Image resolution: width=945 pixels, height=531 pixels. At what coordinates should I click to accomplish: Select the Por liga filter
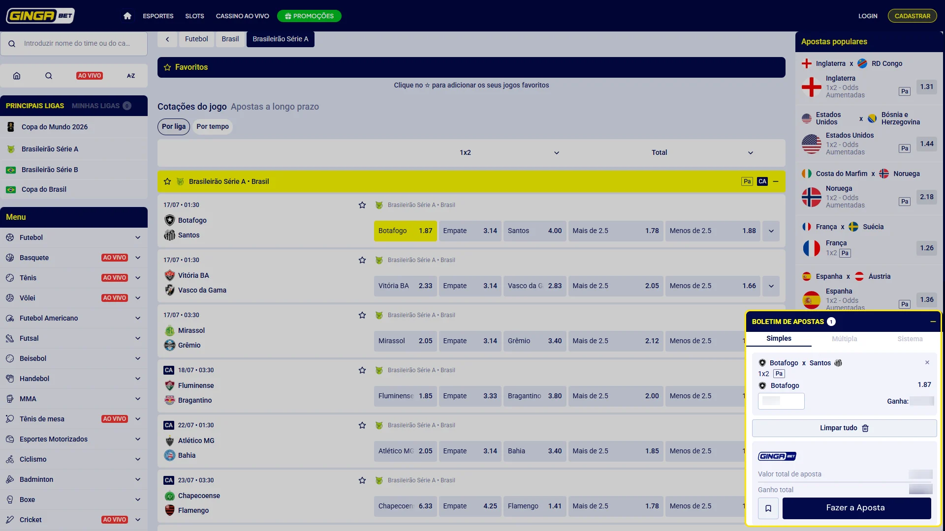(x=174, y=127)
